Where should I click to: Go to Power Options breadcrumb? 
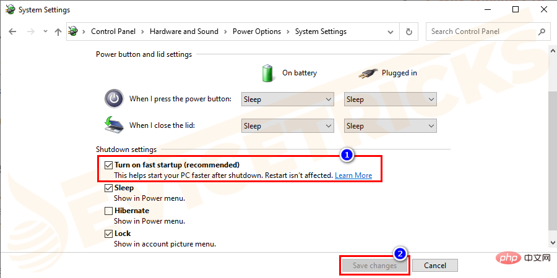pos(256,32)
